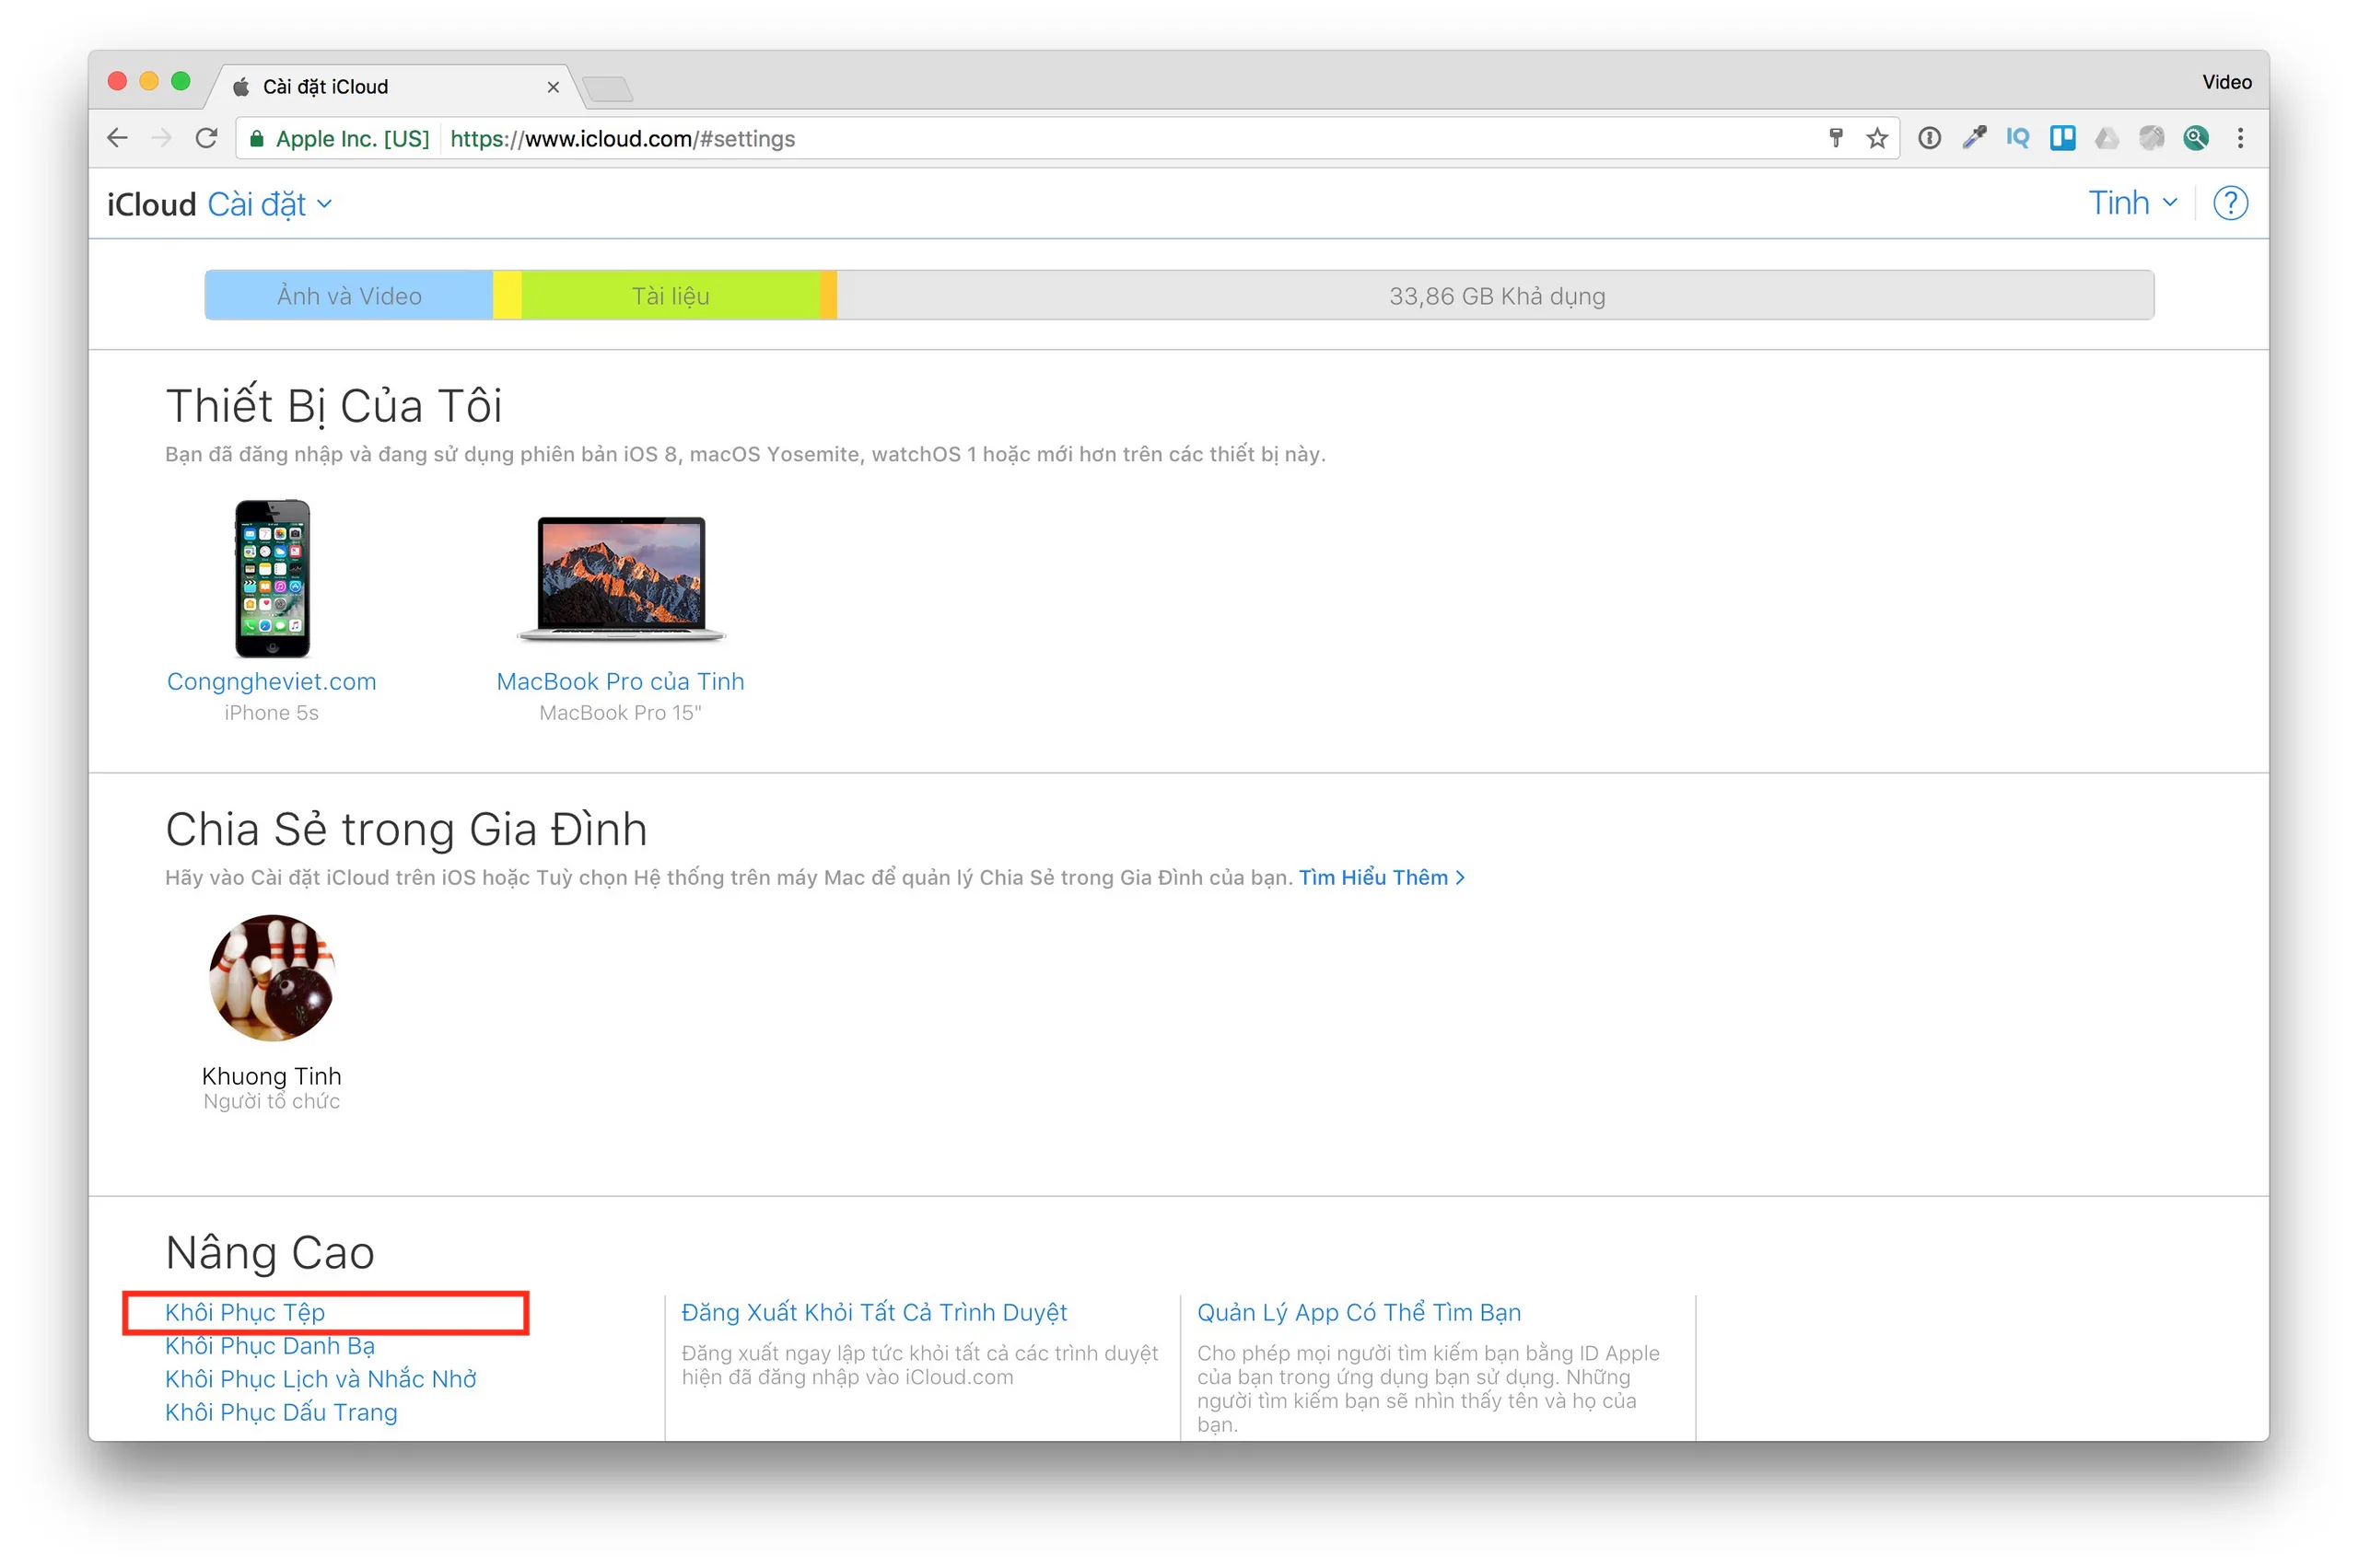2358x1568 pixels.
Task: Click the IQ extension icon
Action: click(x=2018, y=138)
